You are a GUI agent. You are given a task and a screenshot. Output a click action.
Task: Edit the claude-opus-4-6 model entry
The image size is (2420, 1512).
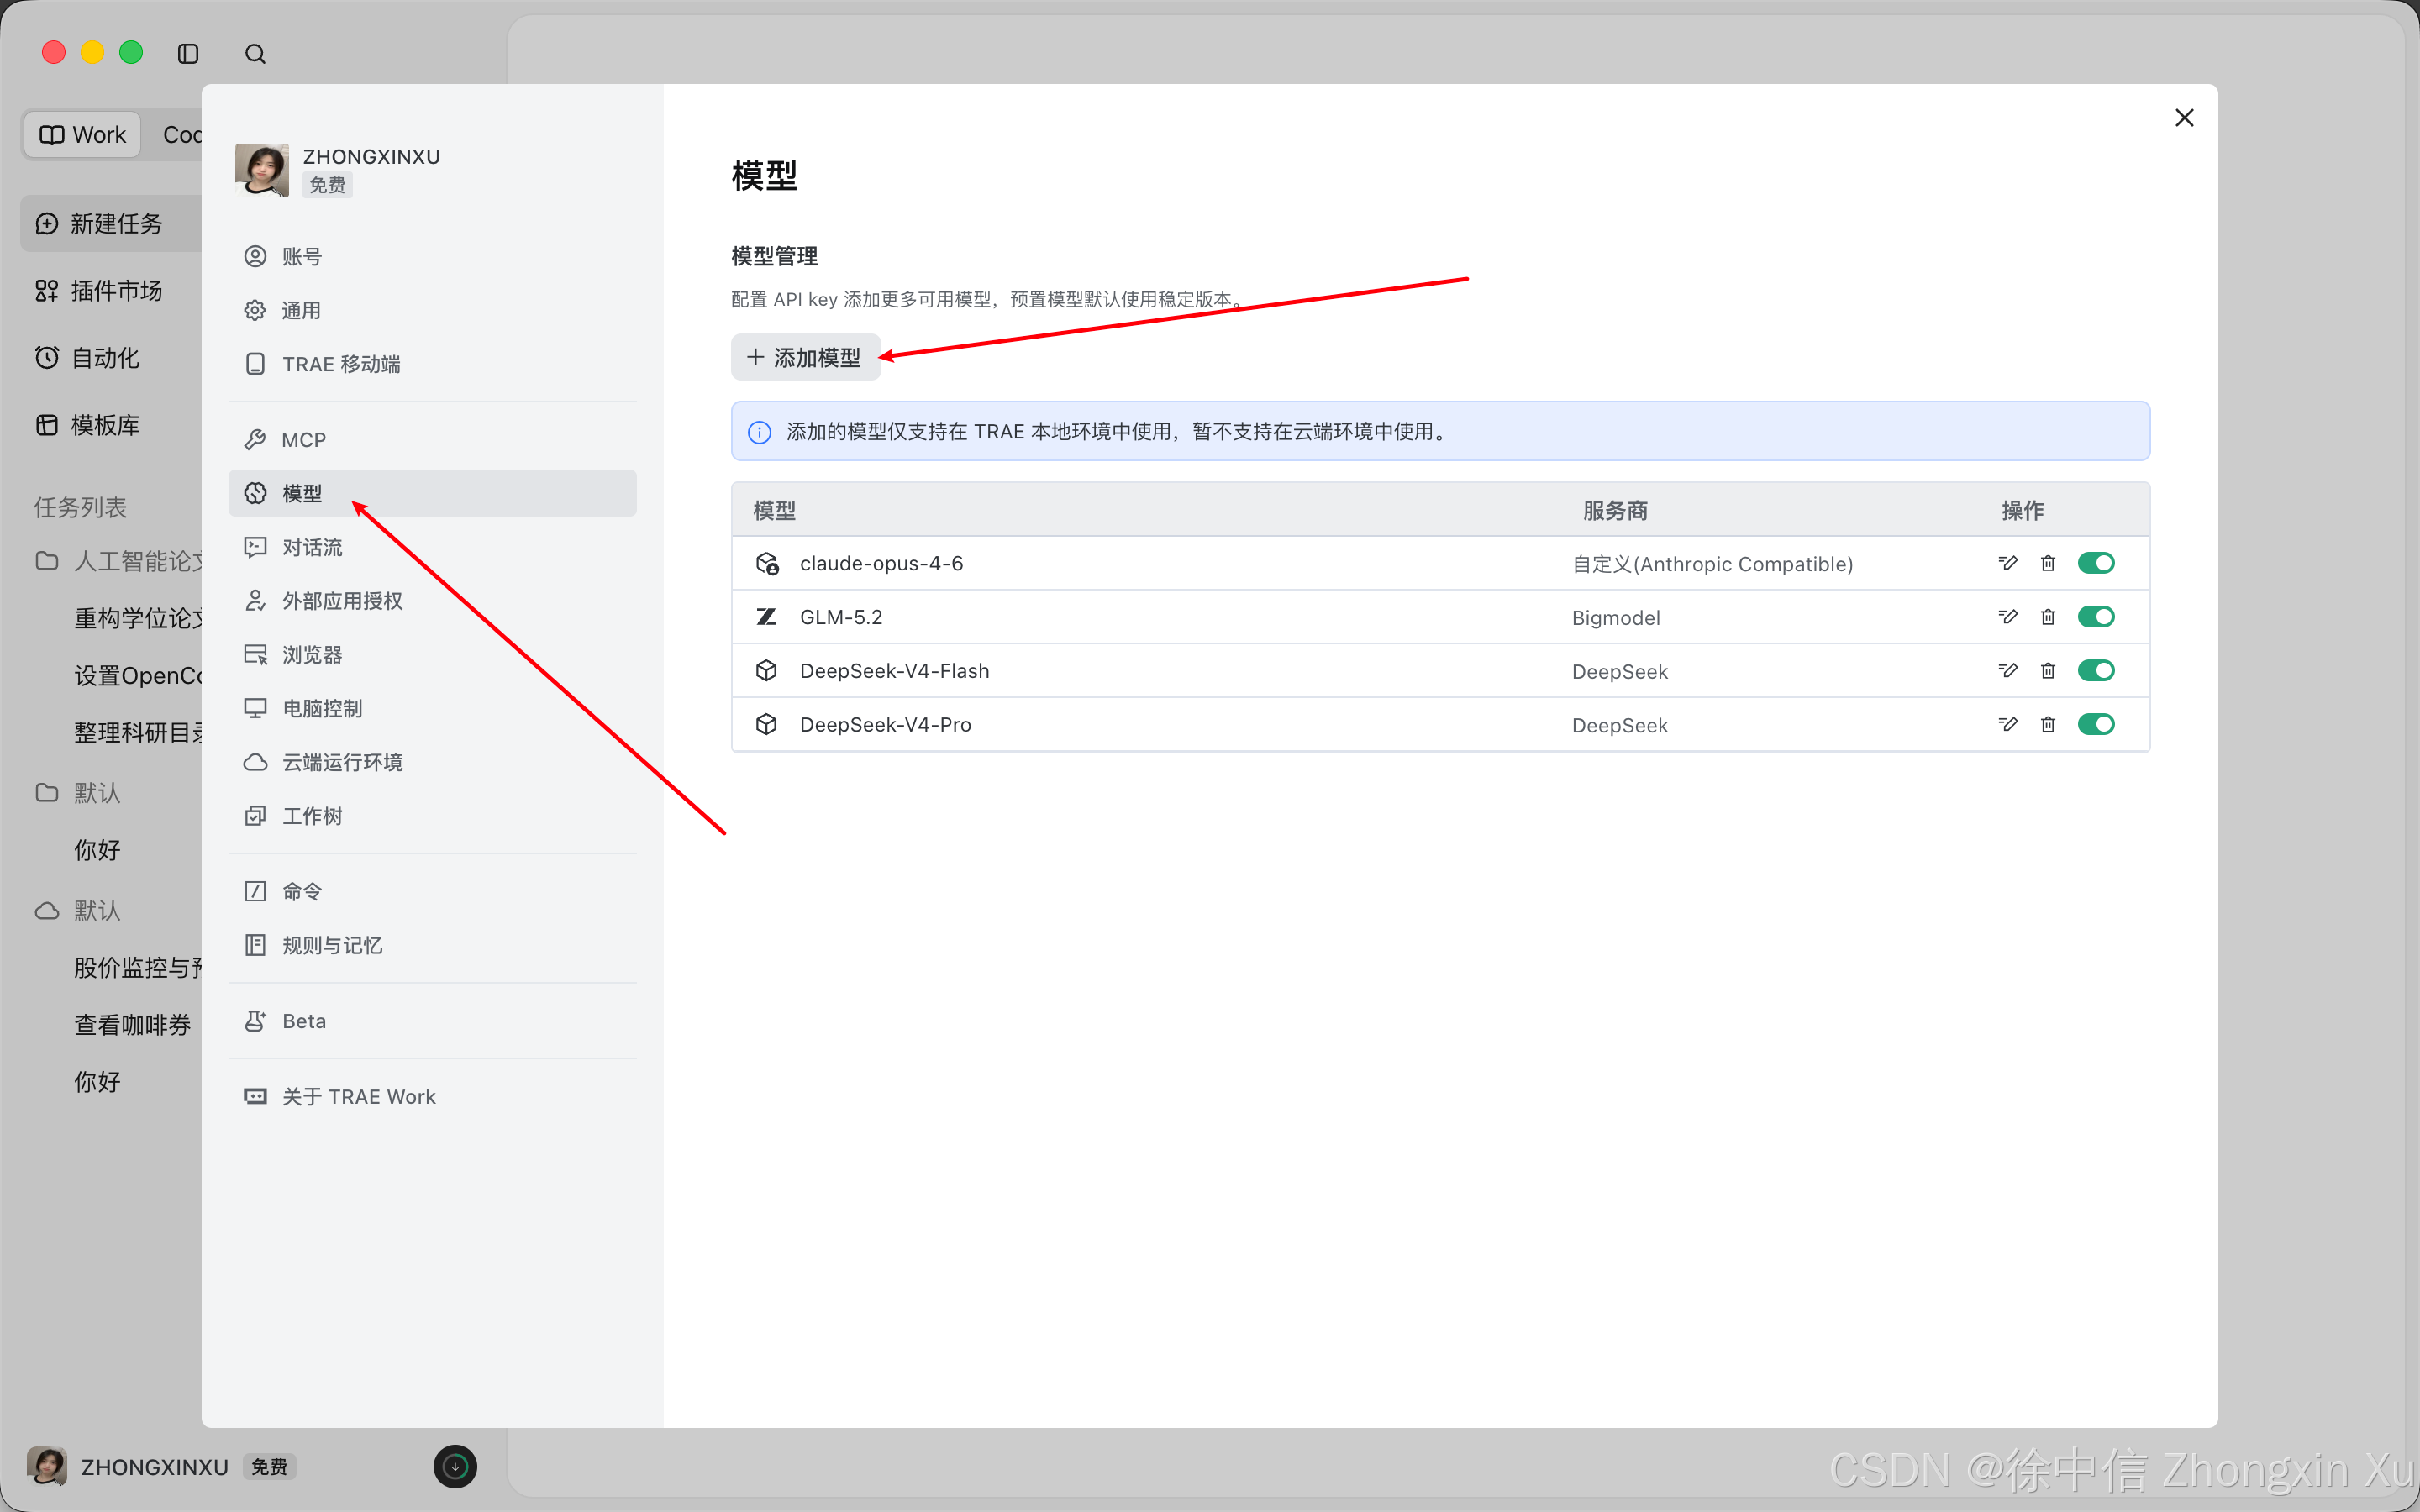[x=2008, y=563]
